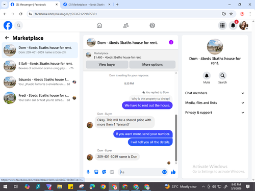Open the Windows Start menu

click(5, 186)
